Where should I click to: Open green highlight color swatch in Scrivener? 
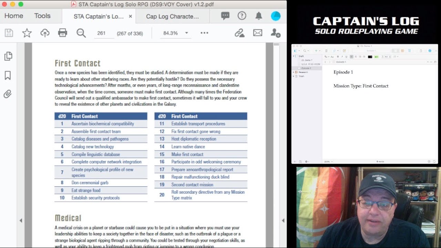click(376, 57)
